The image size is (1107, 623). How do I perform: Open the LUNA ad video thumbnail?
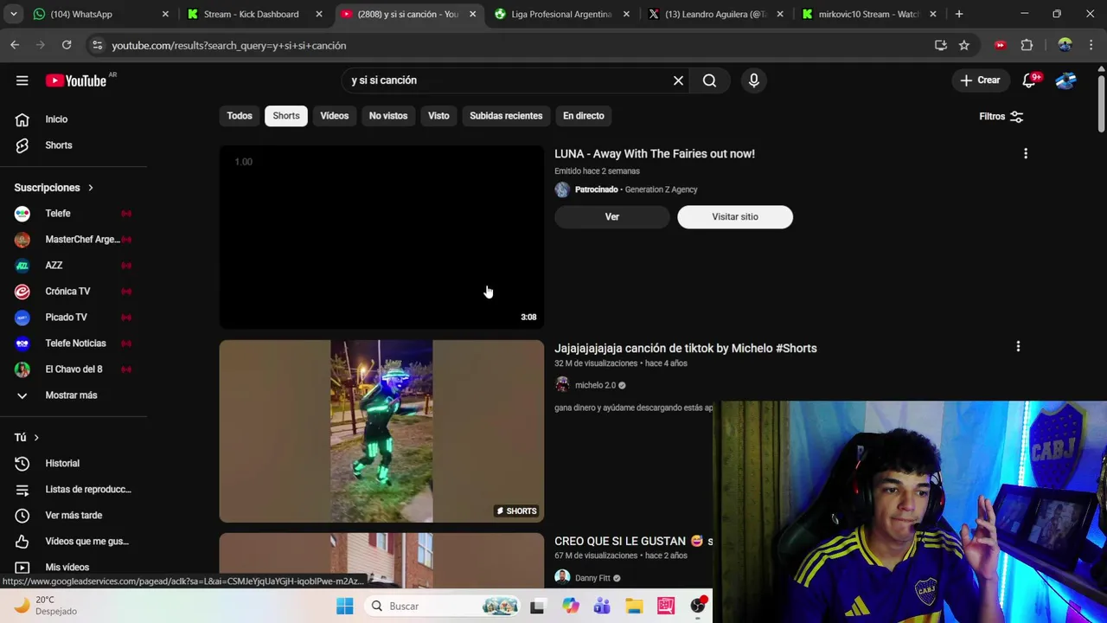pyautogui.click(x=381, y=237)
